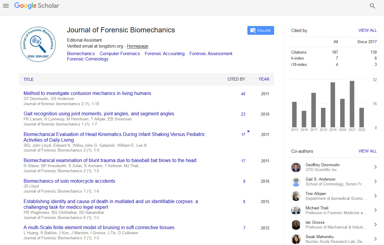
Task: Sort by the YEAR column header
Action: [264, 79]
